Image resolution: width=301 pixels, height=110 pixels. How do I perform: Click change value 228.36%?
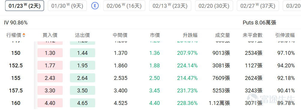(x=187, y=103)
